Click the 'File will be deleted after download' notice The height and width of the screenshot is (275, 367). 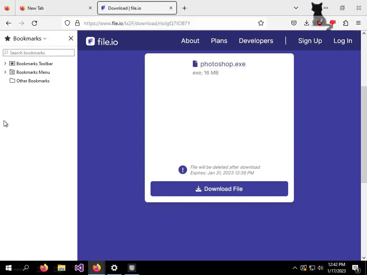(225, 167)
